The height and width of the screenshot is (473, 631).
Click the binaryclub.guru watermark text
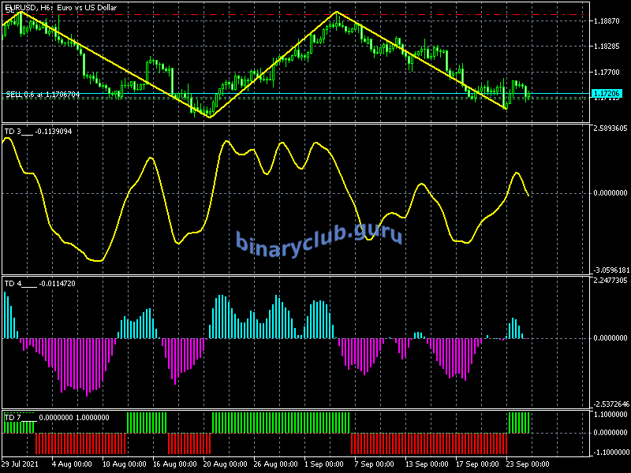tap(319, 237)
